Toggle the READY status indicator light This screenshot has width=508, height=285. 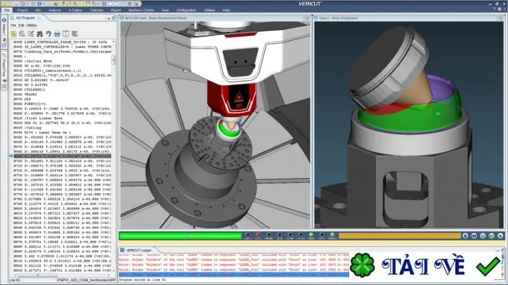(x=332, y=236)
